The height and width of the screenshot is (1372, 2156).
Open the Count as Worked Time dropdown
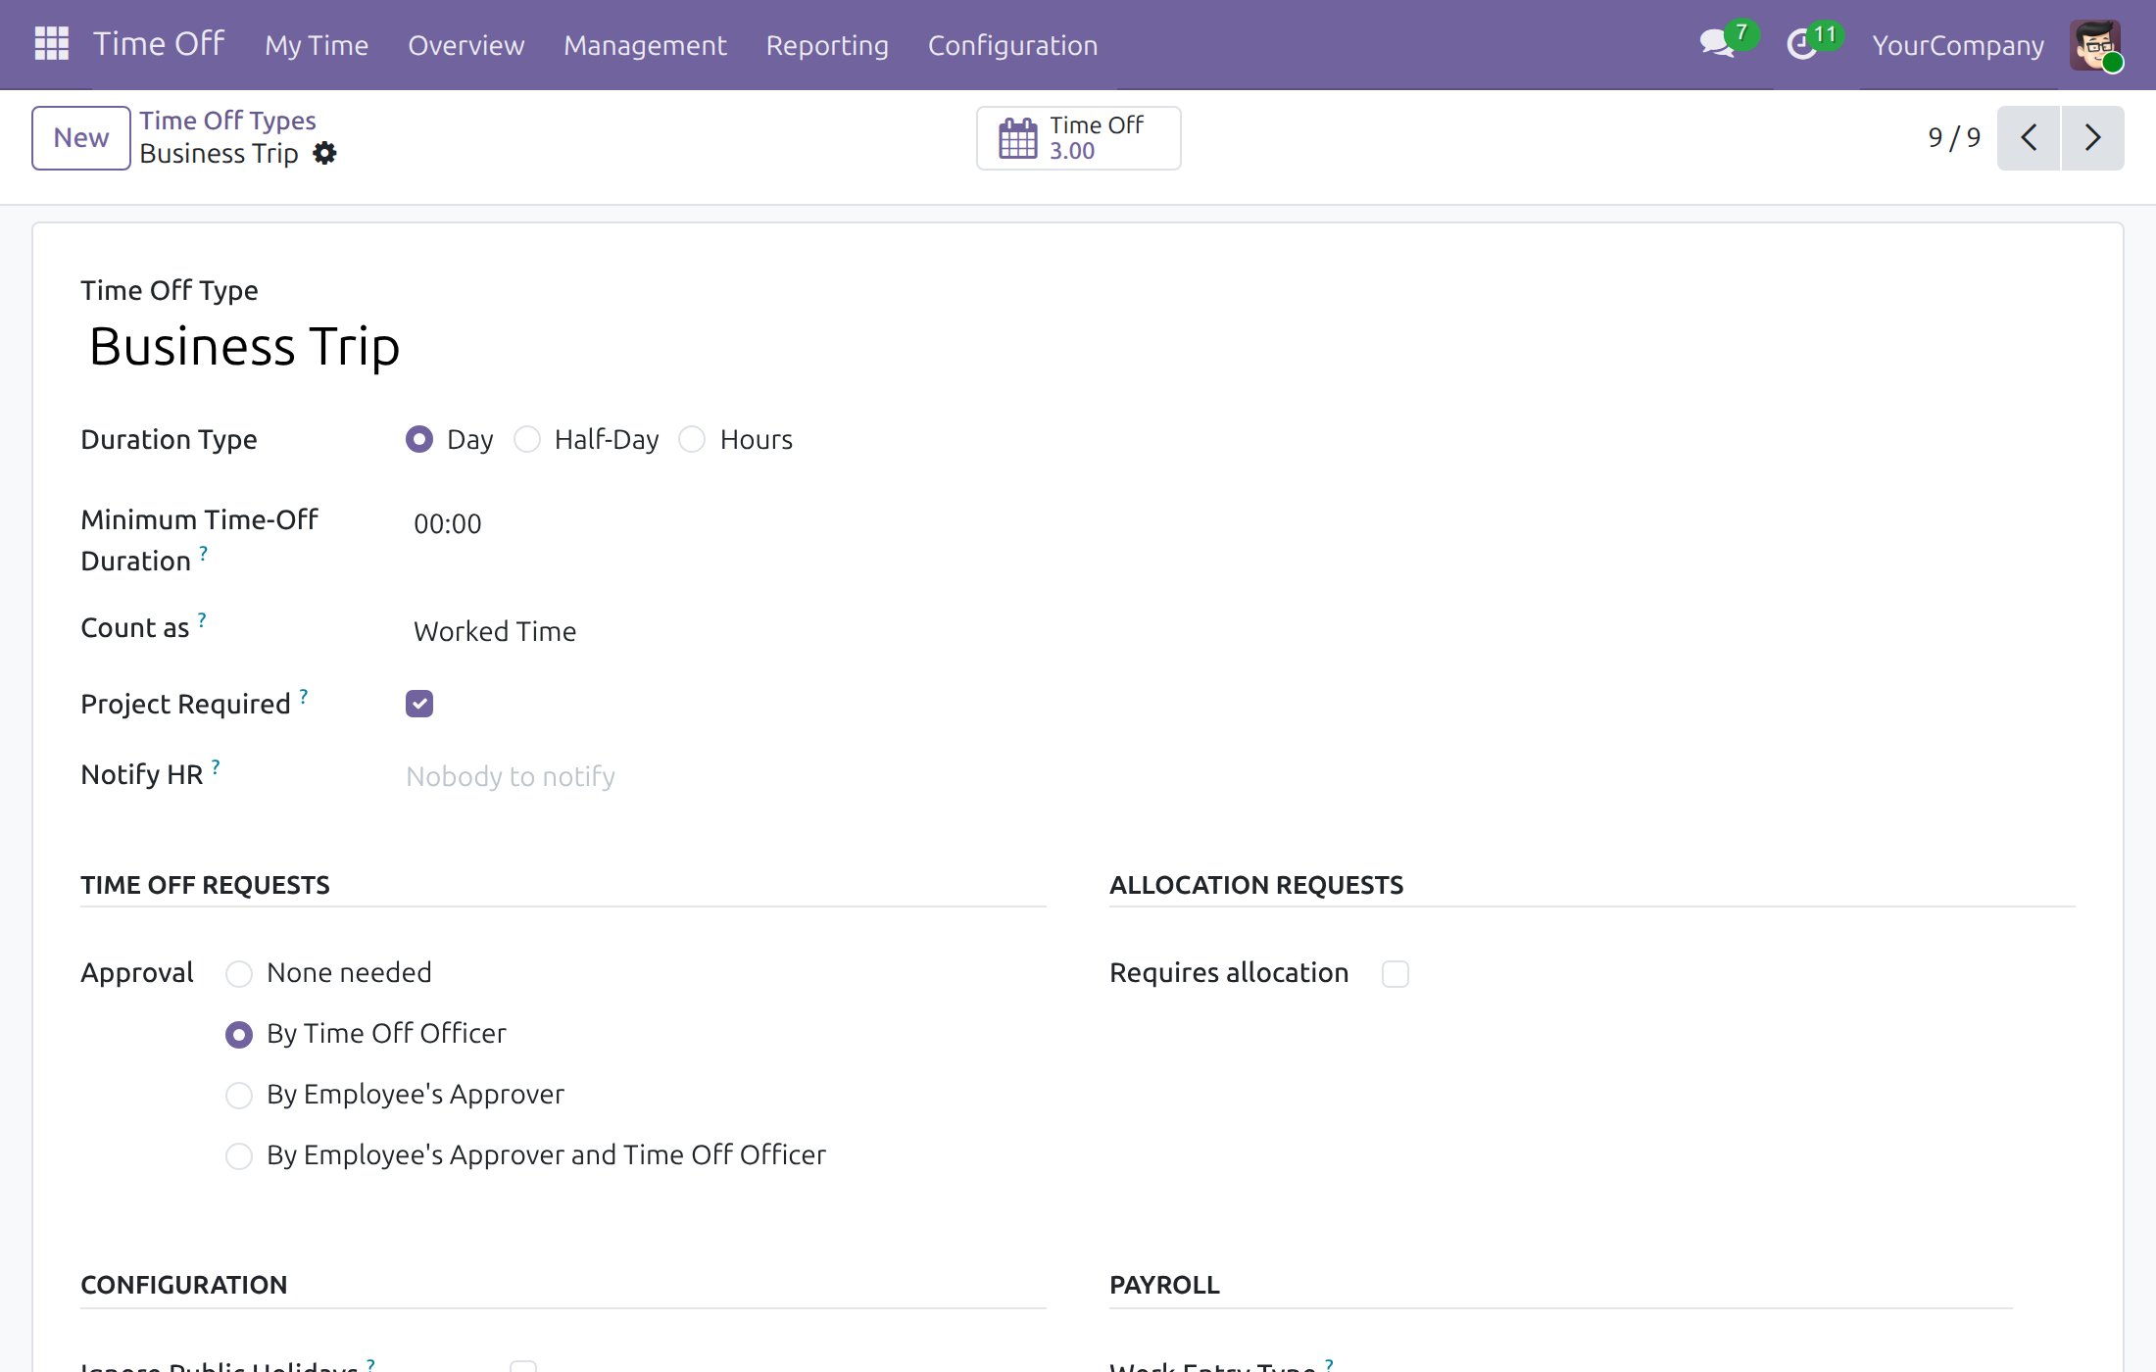(x=725, y=631)
